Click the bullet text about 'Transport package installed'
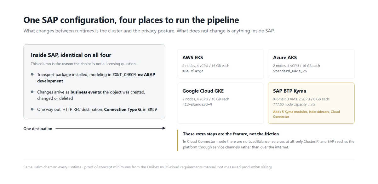Image resolution: width=378 pixels, height=184 pixels. click(96, 78)
